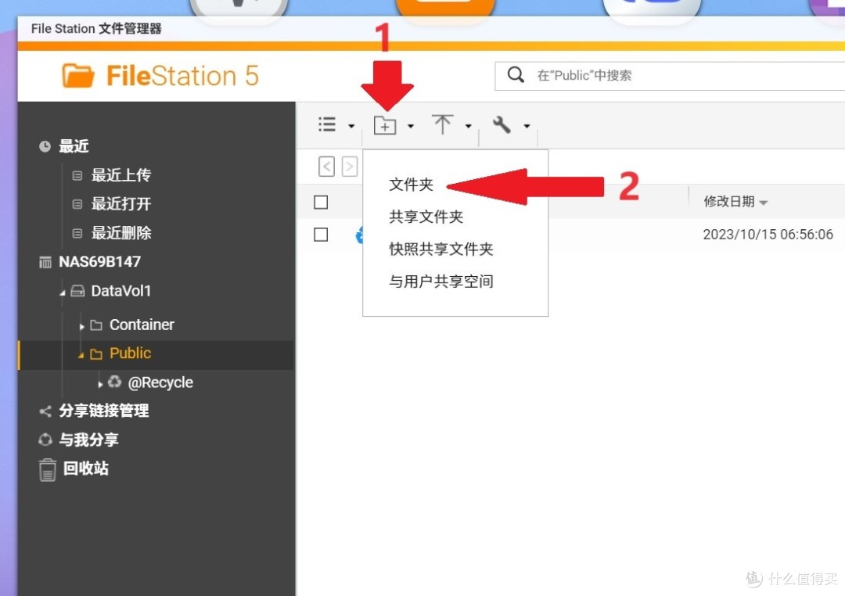Viewport: 845px width, 596px height.
Task: Collapse the Public folder node
Action: coord(81,355)
